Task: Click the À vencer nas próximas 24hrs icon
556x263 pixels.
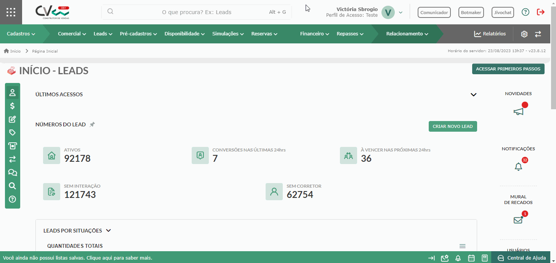Action: tap(348, 155)
